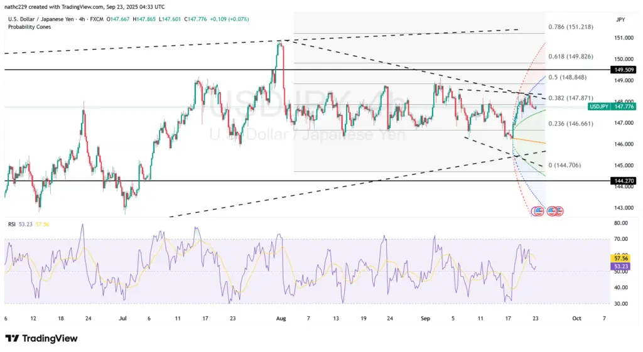The height and width of the screenshot is (352, 643).
Task: Click the TradingView wordmark text at bottom left
Action: (x=50, y=339)
